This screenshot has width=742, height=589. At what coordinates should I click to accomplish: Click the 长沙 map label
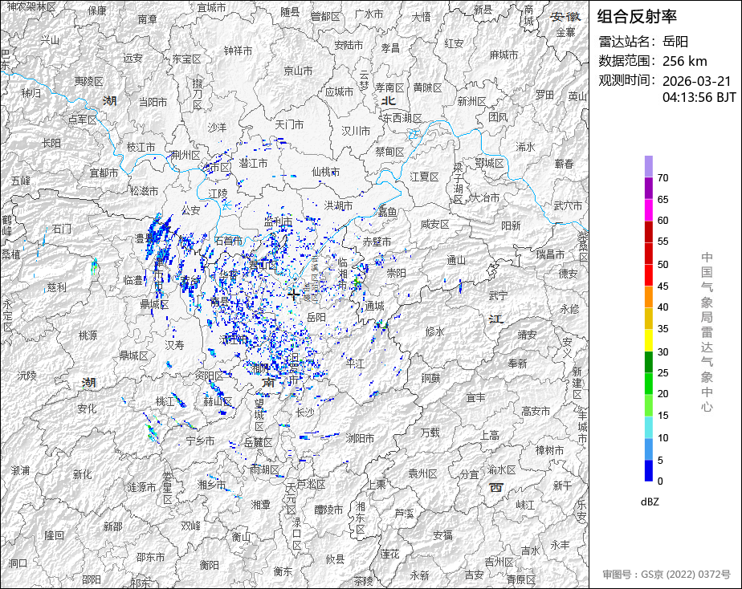coord(304,412)
